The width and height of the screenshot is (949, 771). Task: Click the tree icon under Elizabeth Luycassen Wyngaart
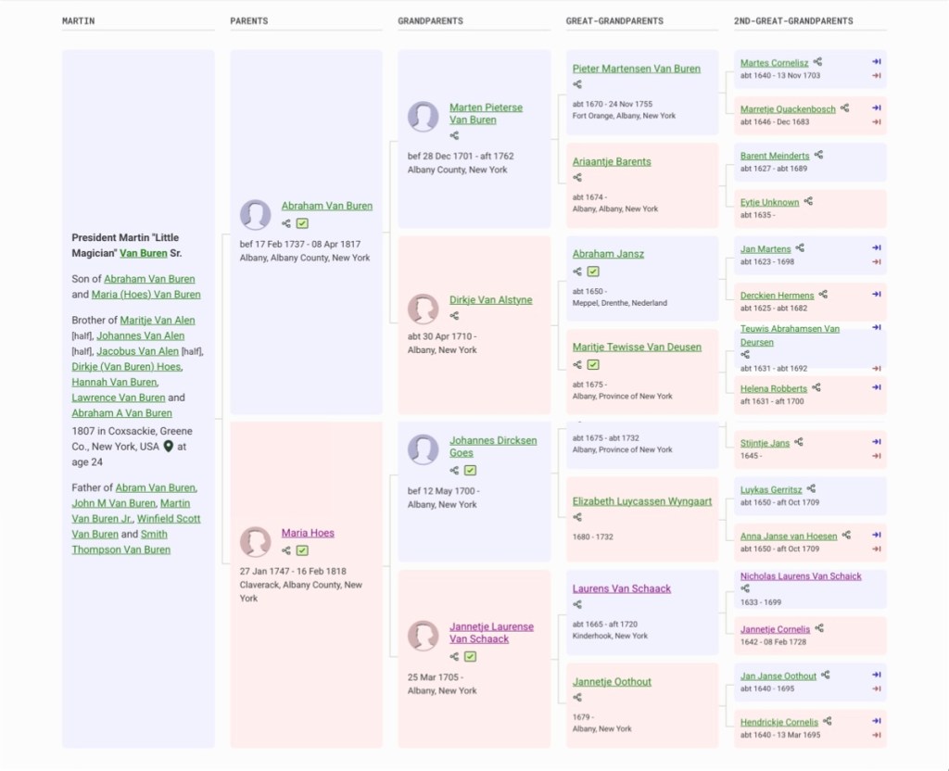(577, 518)
